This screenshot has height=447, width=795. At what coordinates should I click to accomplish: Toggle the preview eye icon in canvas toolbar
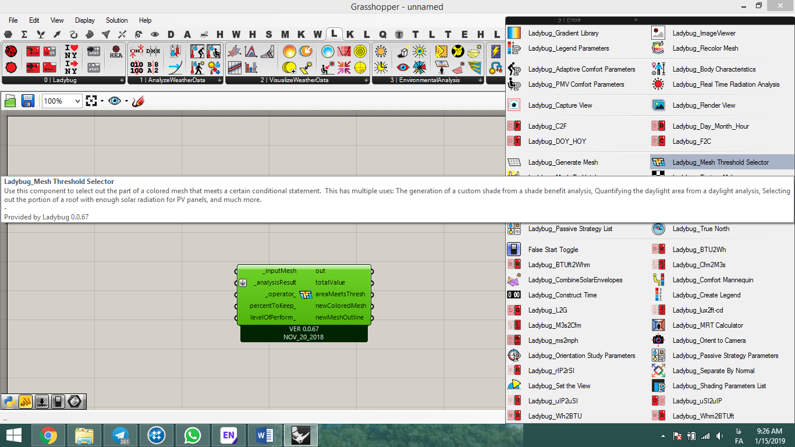pos(115,101)
